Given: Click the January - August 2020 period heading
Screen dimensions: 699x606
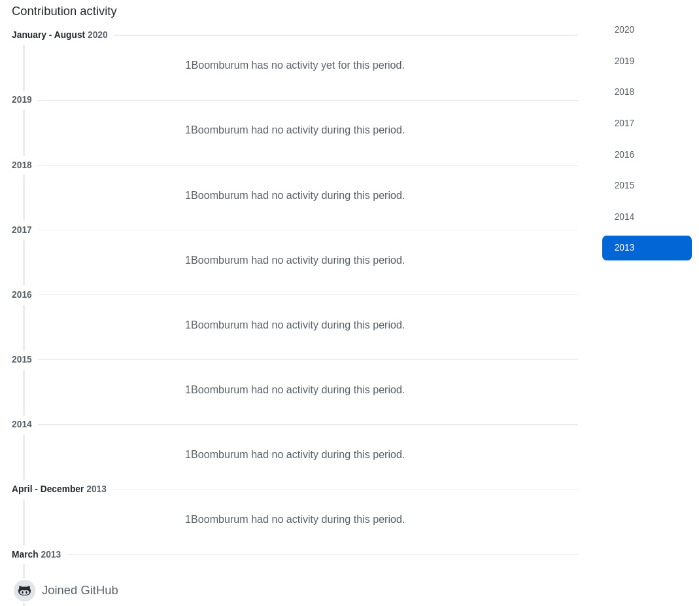Looking at the screenshot, I should (60, 35).
